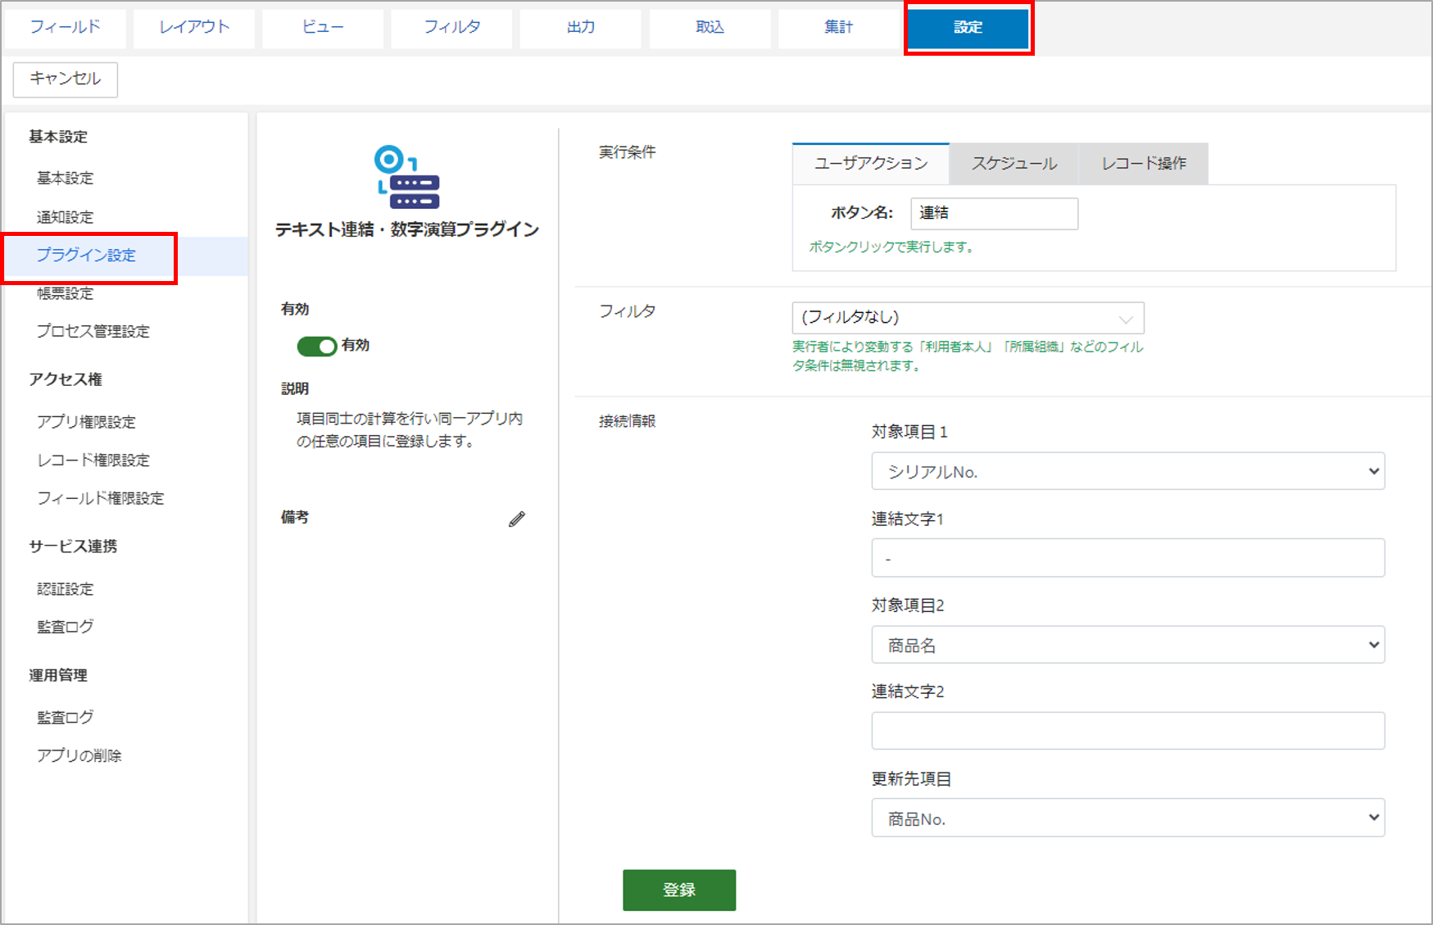Open アプリ権限設定 in the sidebar
This screenshot has width=1433, height=925.
86,422
